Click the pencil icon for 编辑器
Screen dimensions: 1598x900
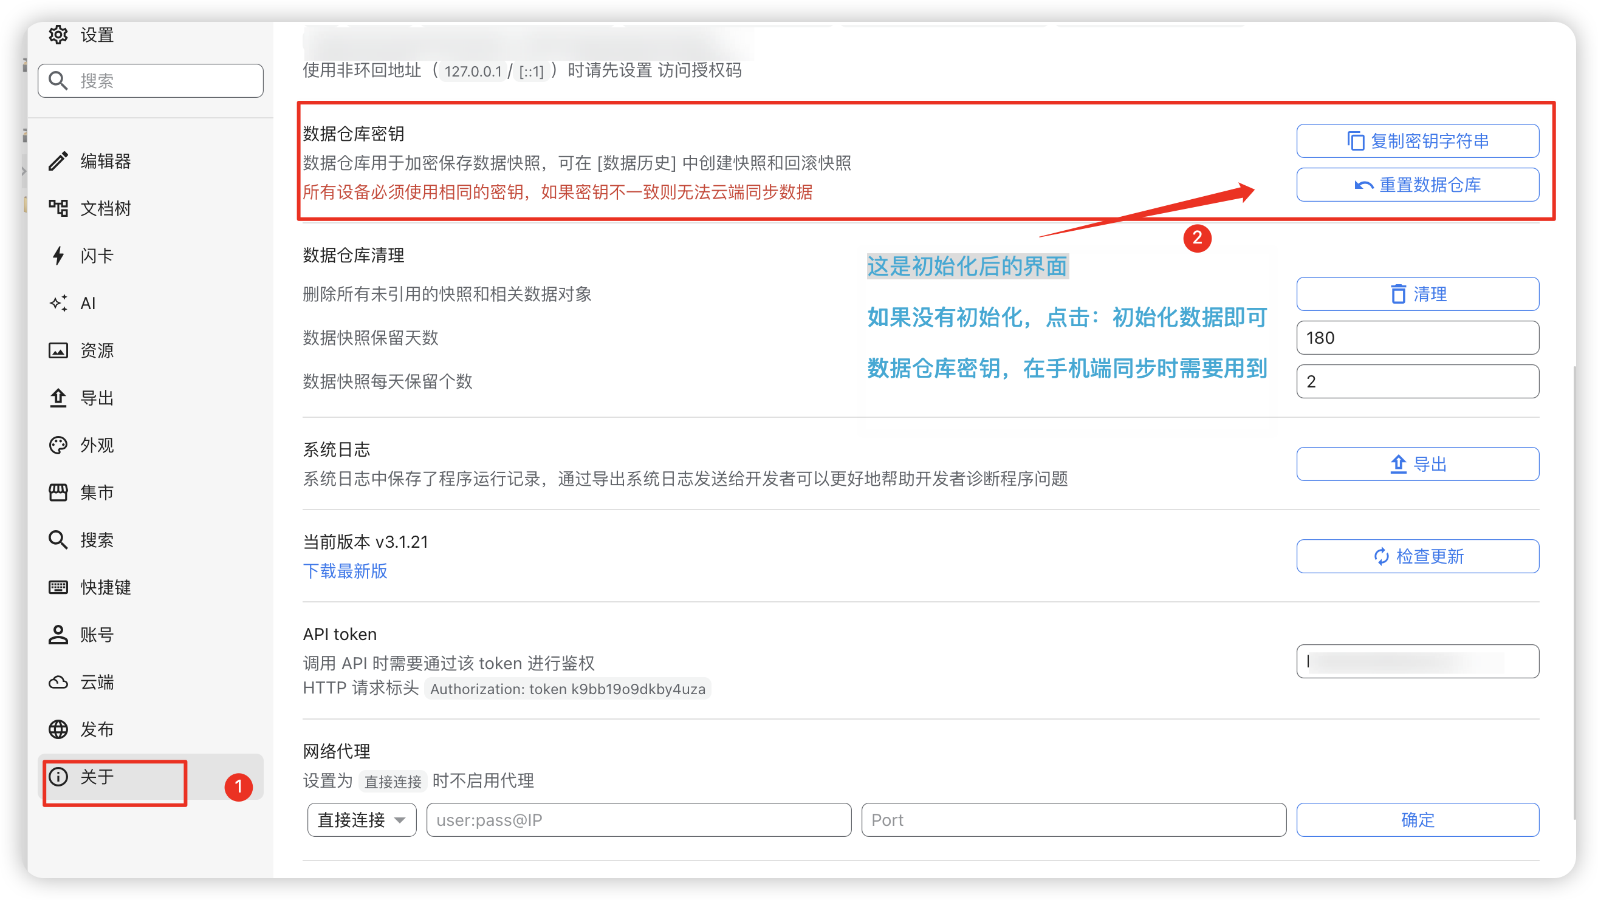[58, 161]
